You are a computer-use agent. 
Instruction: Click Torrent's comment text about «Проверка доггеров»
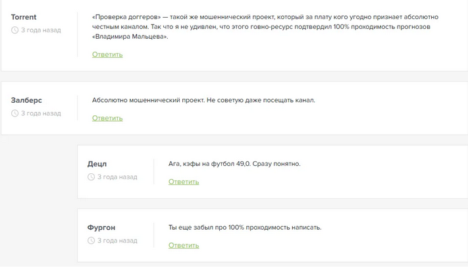[x=265, y=27]
